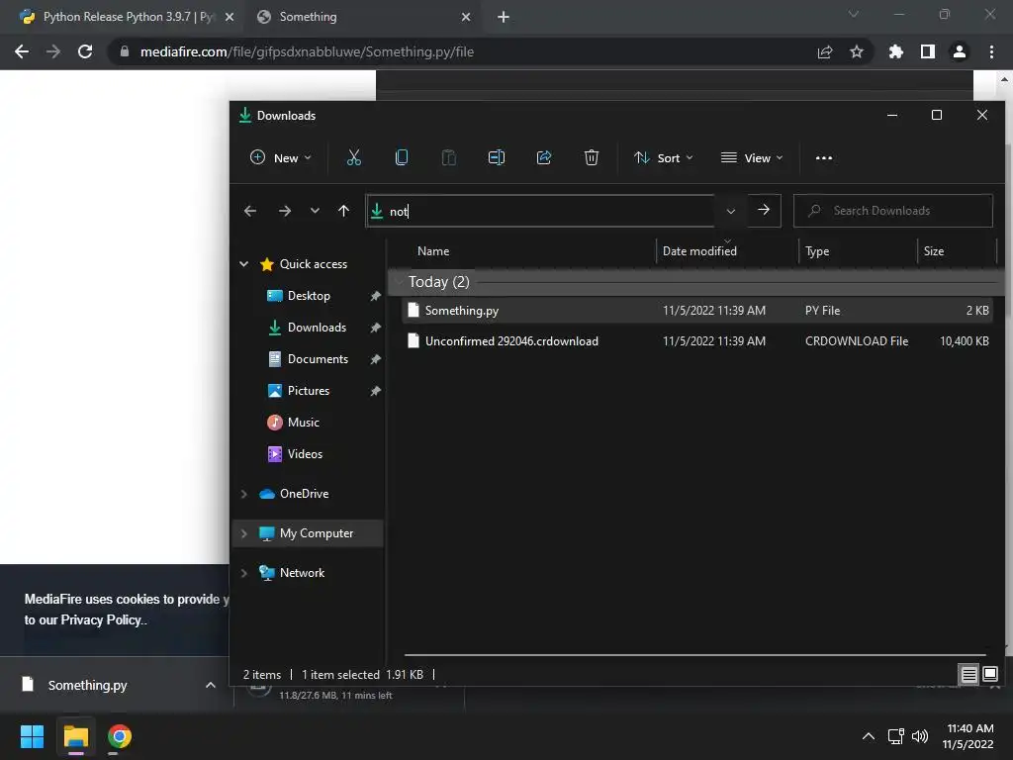Select Unconfirmed 292046.crdownload file
Viewport: 1013px width, 760px height.
click(697, 341)
